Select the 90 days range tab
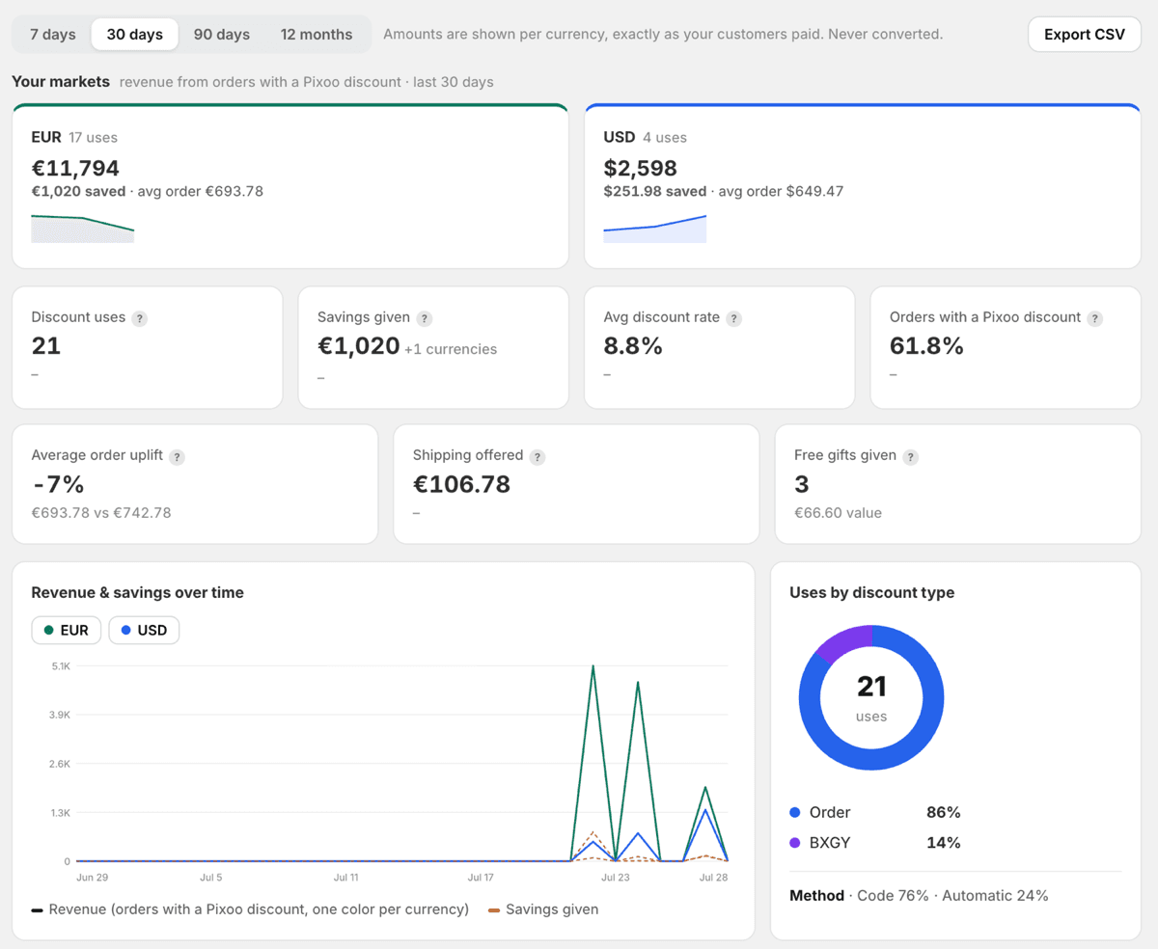The height and width of the screenshot is (949, 1158). pyautogui.click(x=222, y=34)
